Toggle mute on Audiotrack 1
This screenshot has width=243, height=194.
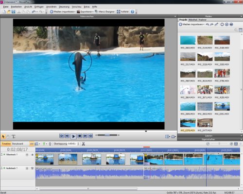tap(32, 168)
